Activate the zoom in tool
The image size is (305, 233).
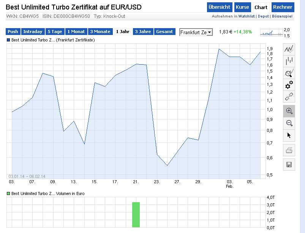[x=289, y=111]
